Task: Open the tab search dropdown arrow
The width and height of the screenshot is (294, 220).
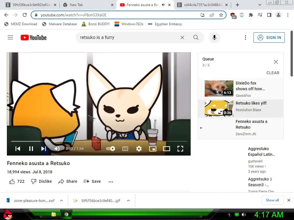Action: coord(260,5)
